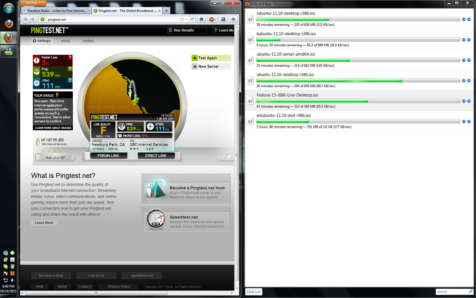Screen dimensions: 476x298
Task: Click the Firefox forward arrow button
Action: (33, 19)
